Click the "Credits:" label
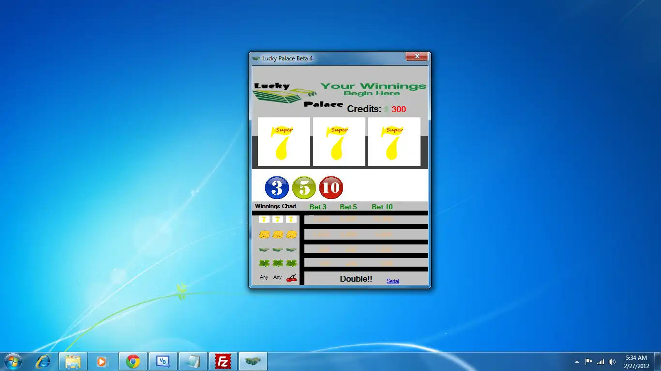 [x=364, y=109]
